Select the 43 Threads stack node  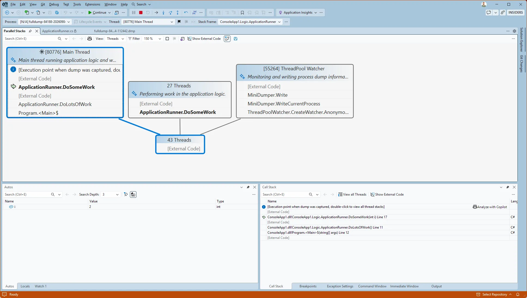point(180,144)
